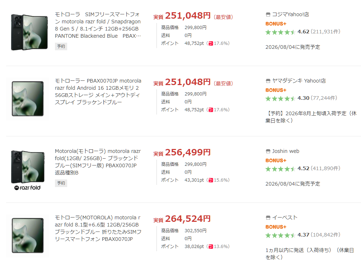Click the store icon beside Joshin web
Screen dimensions: 361x271
point(268,151)
